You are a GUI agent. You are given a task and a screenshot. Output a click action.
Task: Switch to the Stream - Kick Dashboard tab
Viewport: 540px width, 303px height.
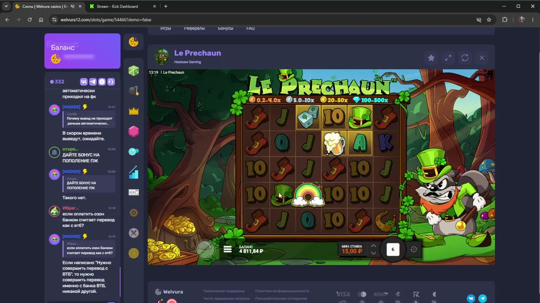[117, 6]
